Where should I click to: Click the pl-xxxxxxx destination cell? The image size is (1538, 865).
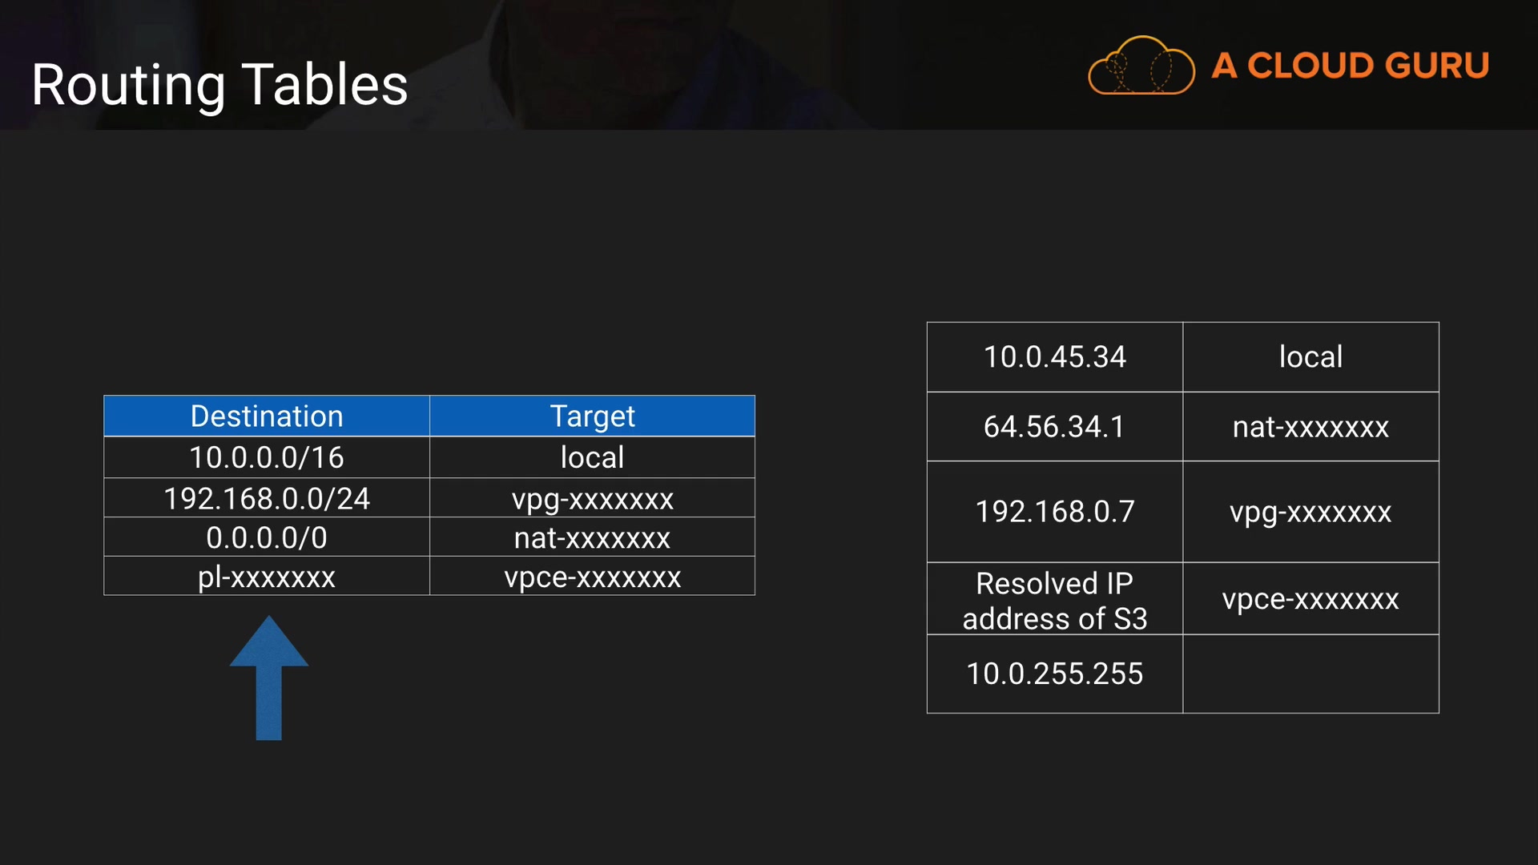click(267, 577)
